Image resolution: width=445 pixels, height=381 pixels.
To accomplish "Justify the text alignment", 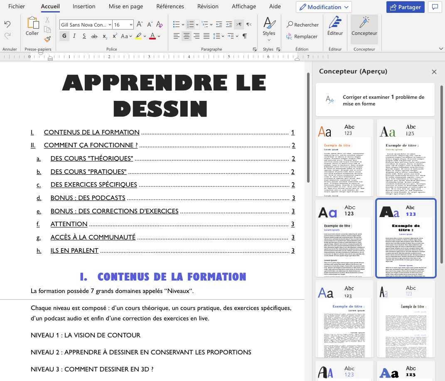I will (207, 36).
